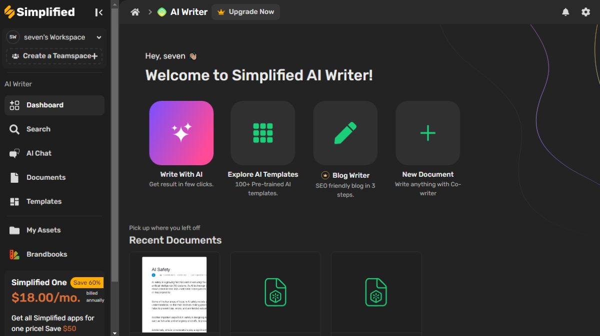Open the home icon in breadcrumb

[135, 12]
